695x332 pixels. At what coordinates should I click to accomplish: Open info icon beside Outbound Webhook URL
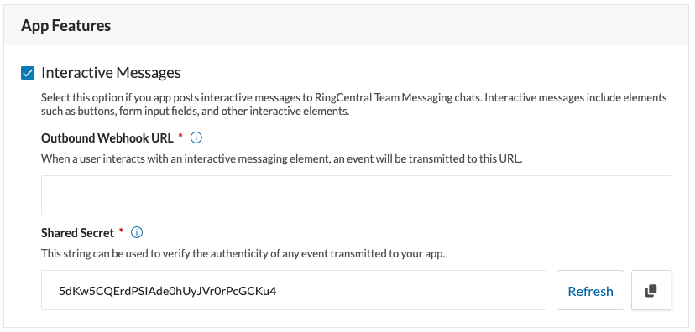pyautogui.click(x=196, y=138)
